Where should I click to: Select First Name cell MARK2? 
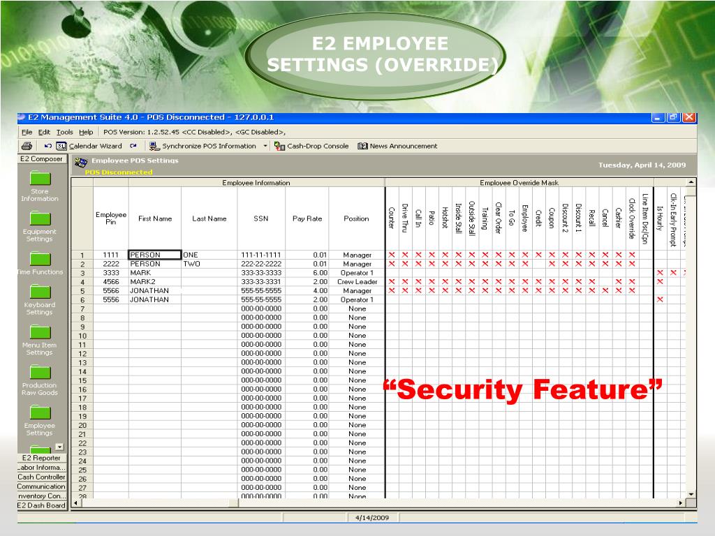[x=155, y=282]
